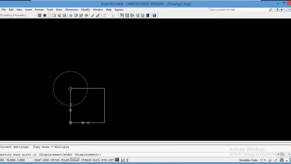Viewport: 291px width, 164px height.
Task: Open the undo history dropdown arrow
Action: click(109, 15)
